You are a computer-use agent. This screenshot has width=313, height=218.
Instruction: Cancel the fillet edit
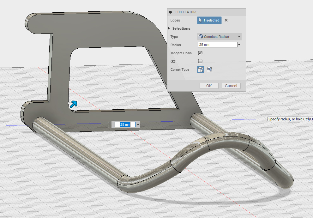tap(231, 86)
